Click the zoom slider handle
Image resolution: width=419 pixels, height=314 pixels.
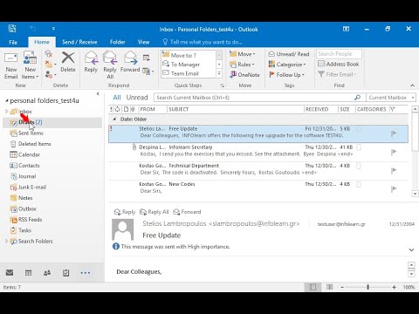coord(367,287)
